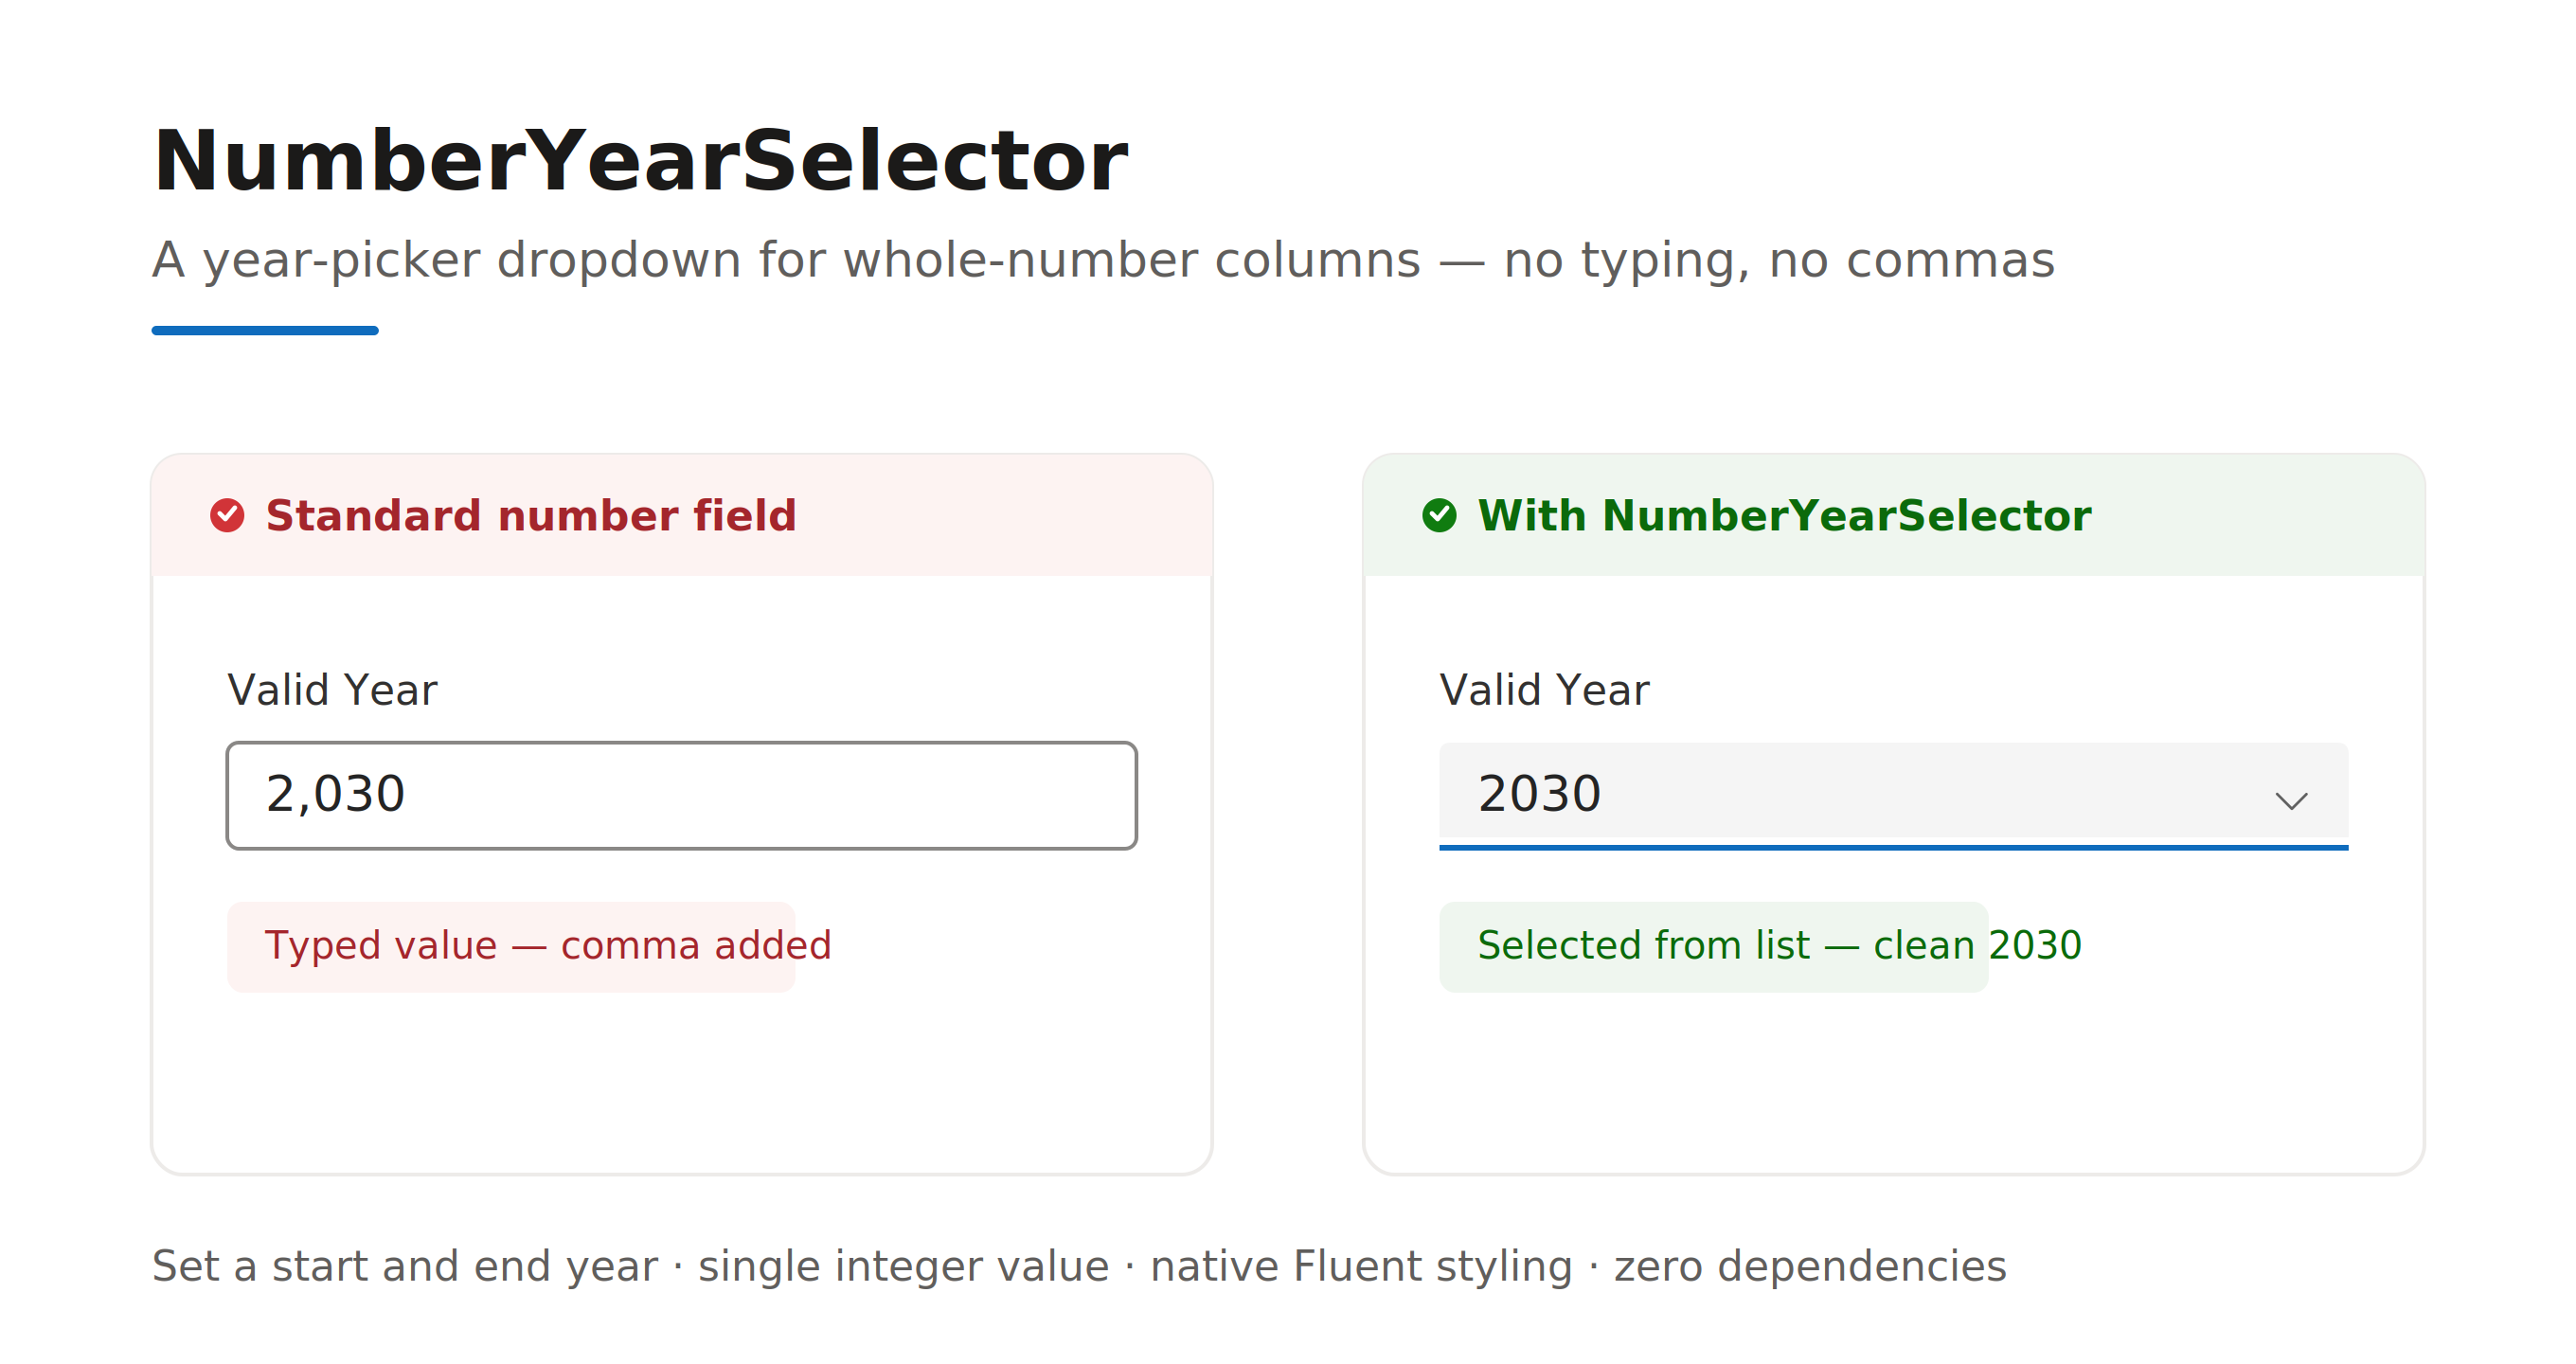
Task: Click the Valid Year label above the dropdown
Action: (1544, 690)
